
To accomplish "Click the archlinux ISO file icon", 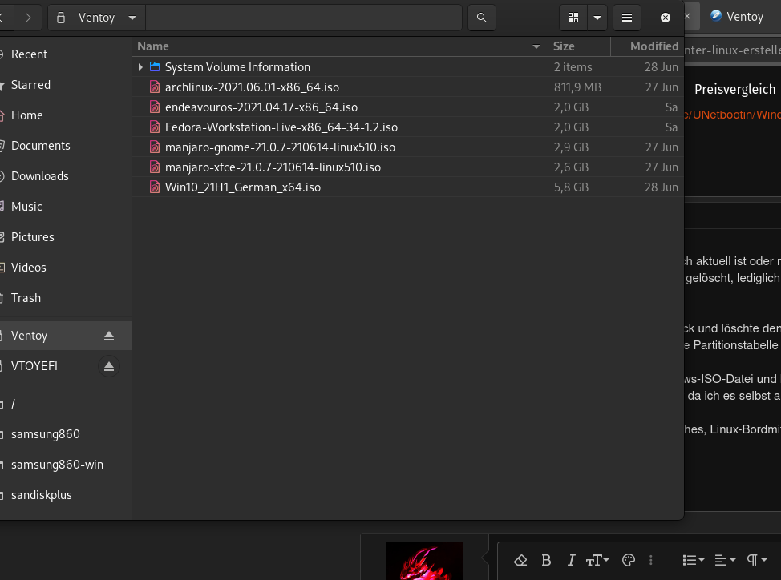I will click(155, 87).
